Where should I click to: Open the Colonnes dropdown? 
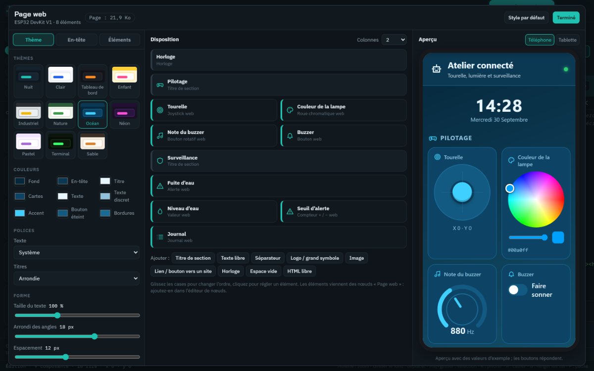pos(394,40)
